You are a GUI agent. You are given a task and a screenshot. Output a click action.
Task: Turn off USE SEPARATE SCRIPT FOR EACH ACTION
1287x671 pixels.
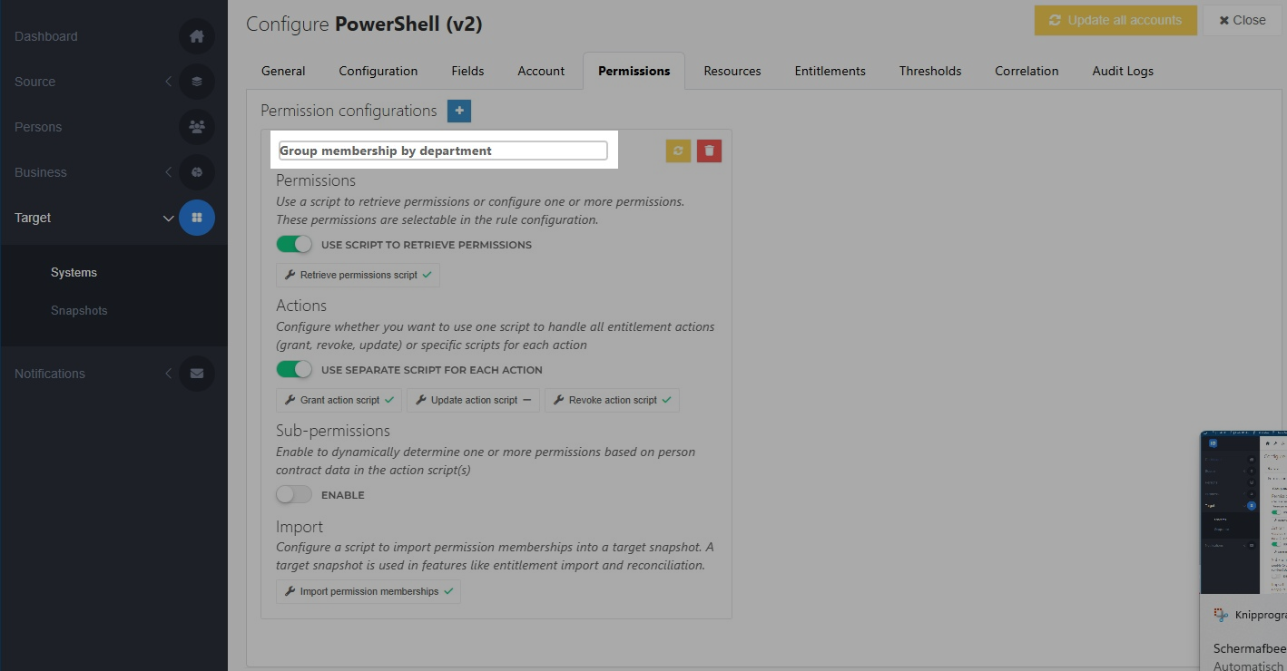point(293,369)
